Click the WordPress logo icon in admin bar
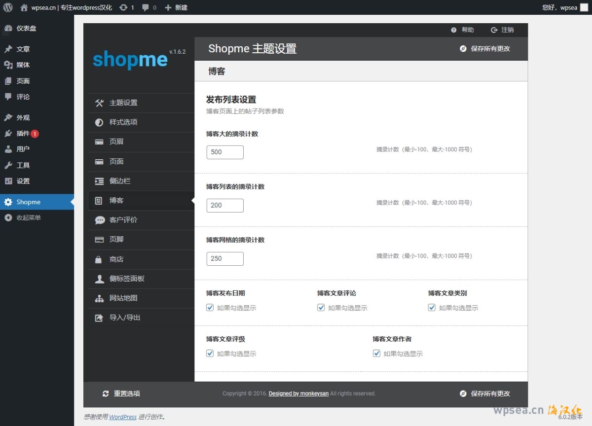Viewport: 592px width, 426px height. pyautogui.click(x=8, y=7)
